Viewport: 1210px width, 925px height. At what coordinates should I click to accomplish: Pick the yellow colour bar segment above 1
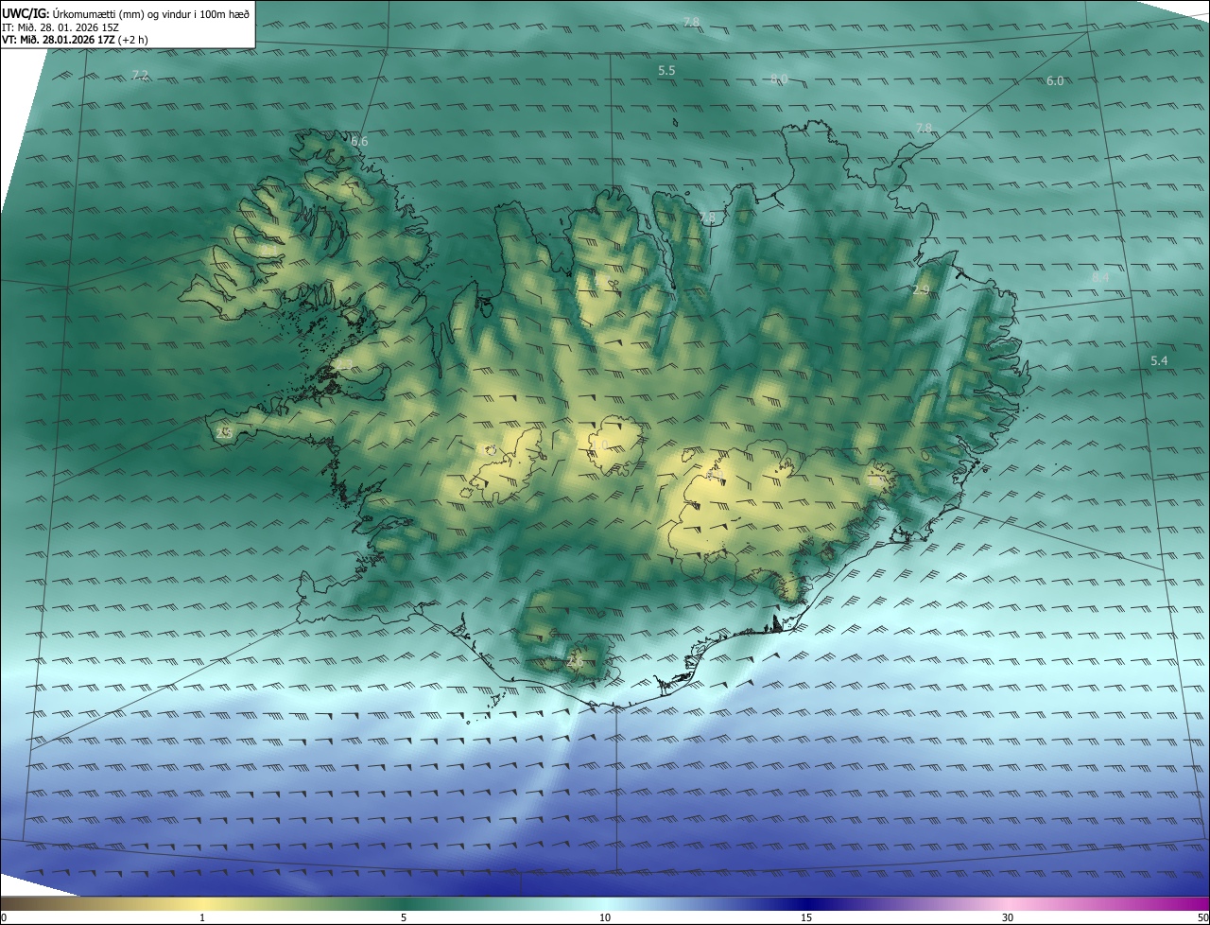tap(202, 903)
